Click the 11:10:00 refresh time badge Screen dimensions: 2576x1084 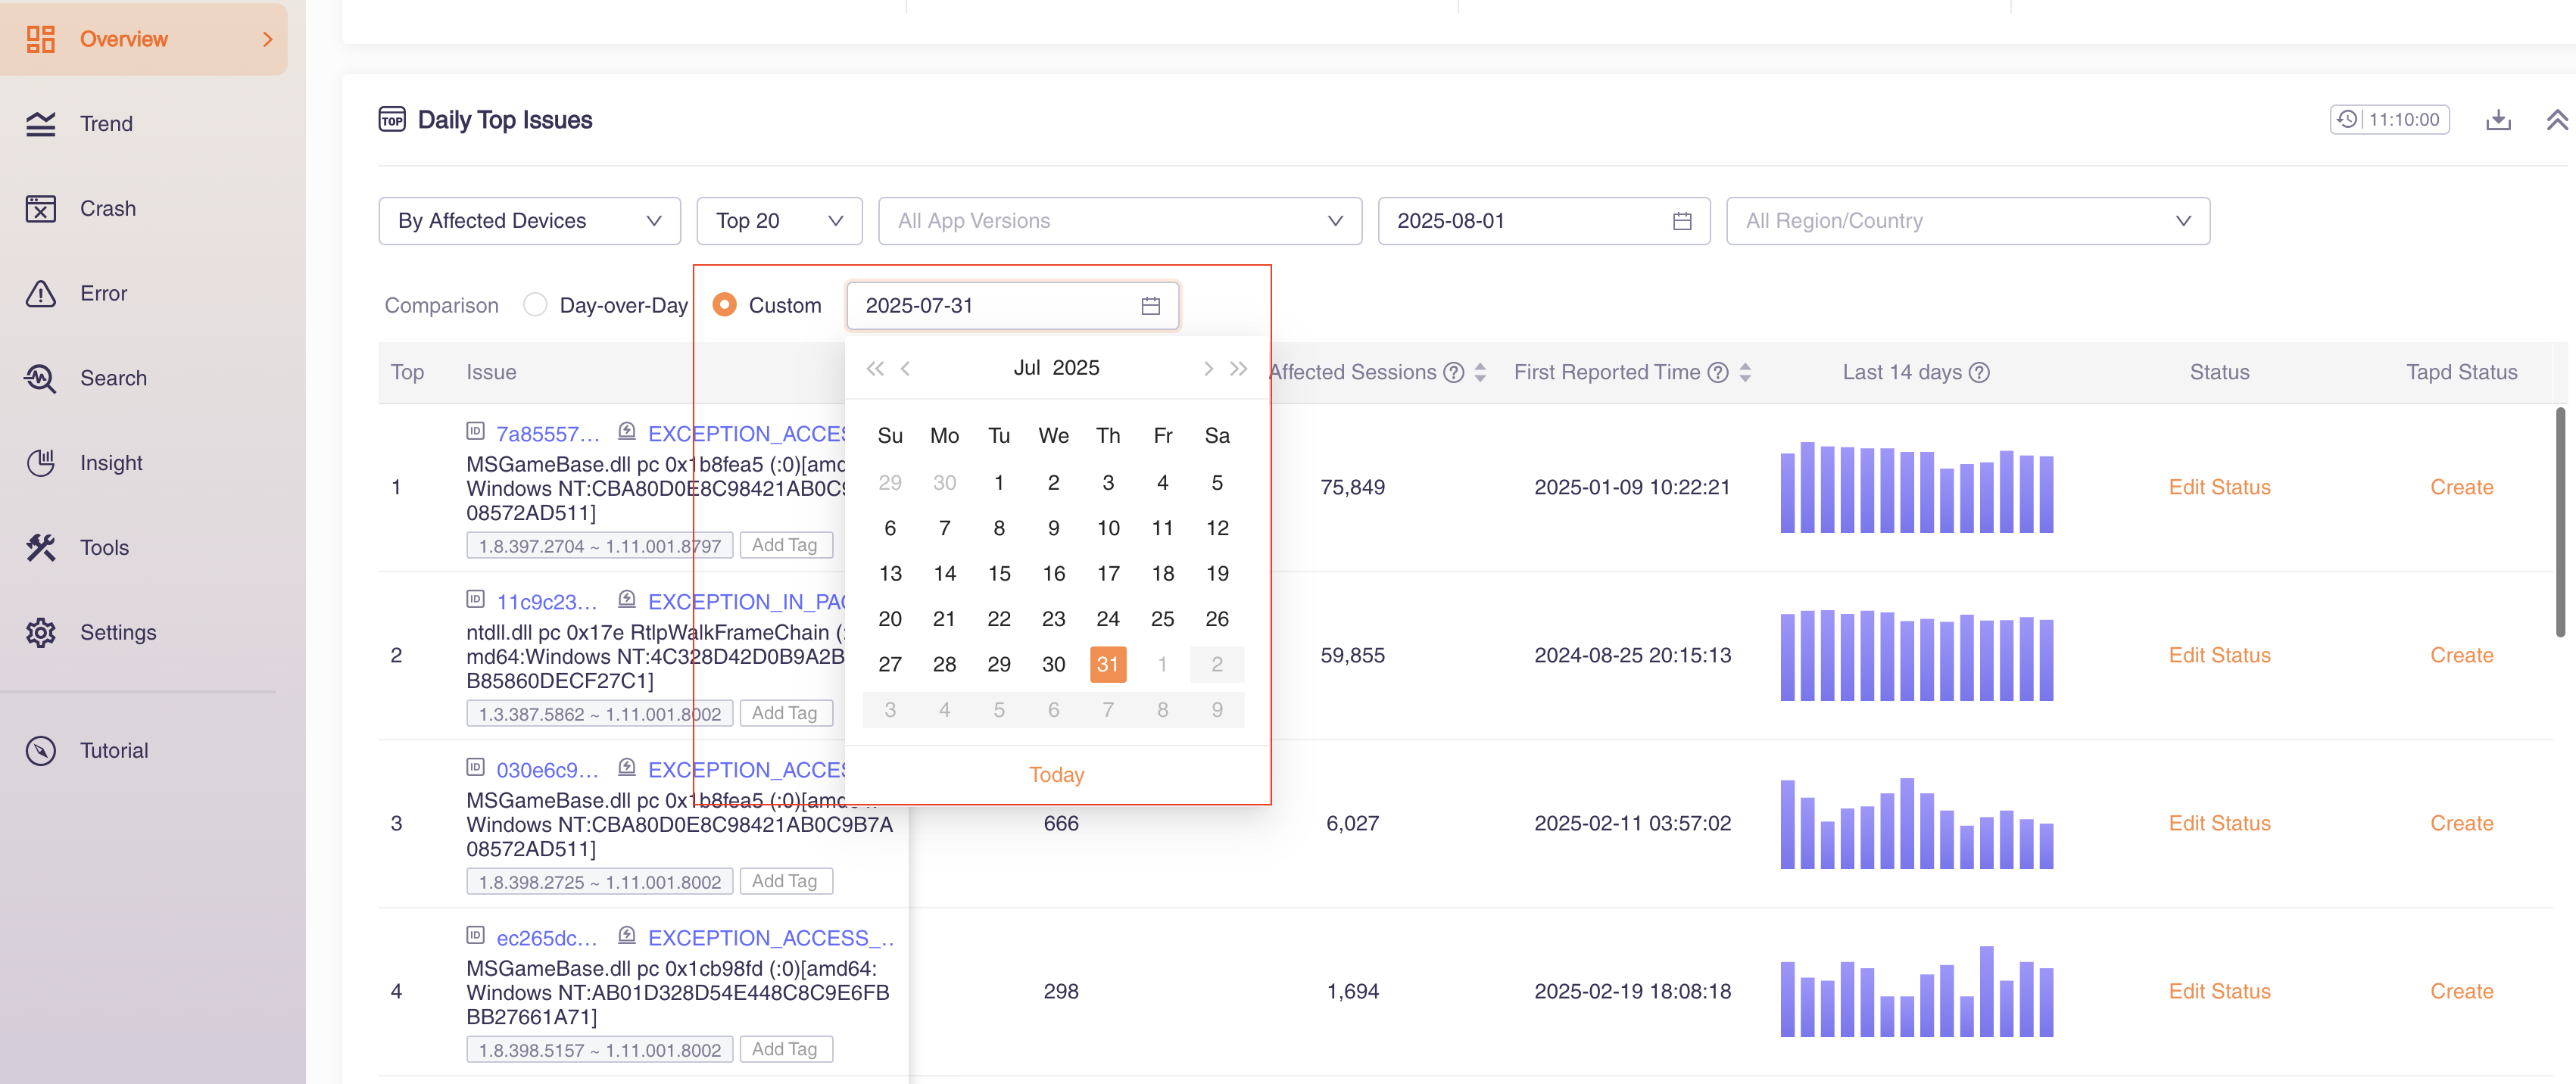tap(2388, 120)
